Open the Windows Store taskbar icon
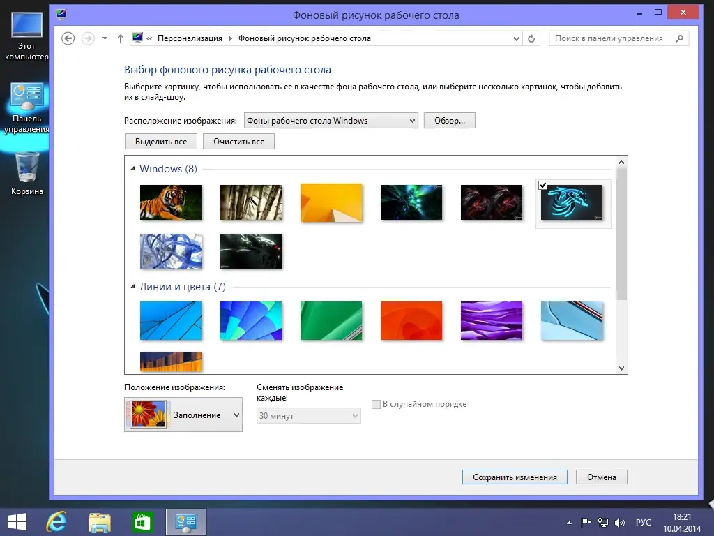 tap(142, 521)
